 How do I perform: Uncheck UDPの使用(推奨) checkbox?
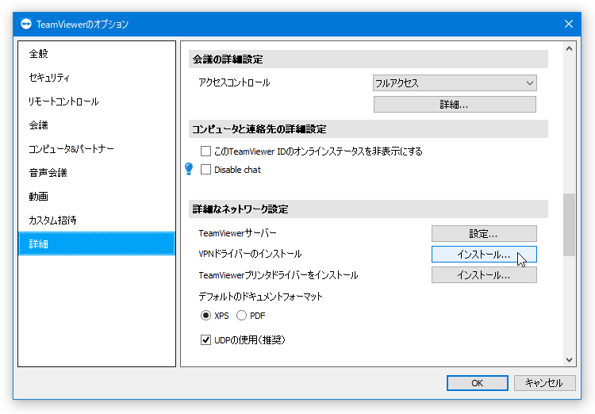coord(205,340)
